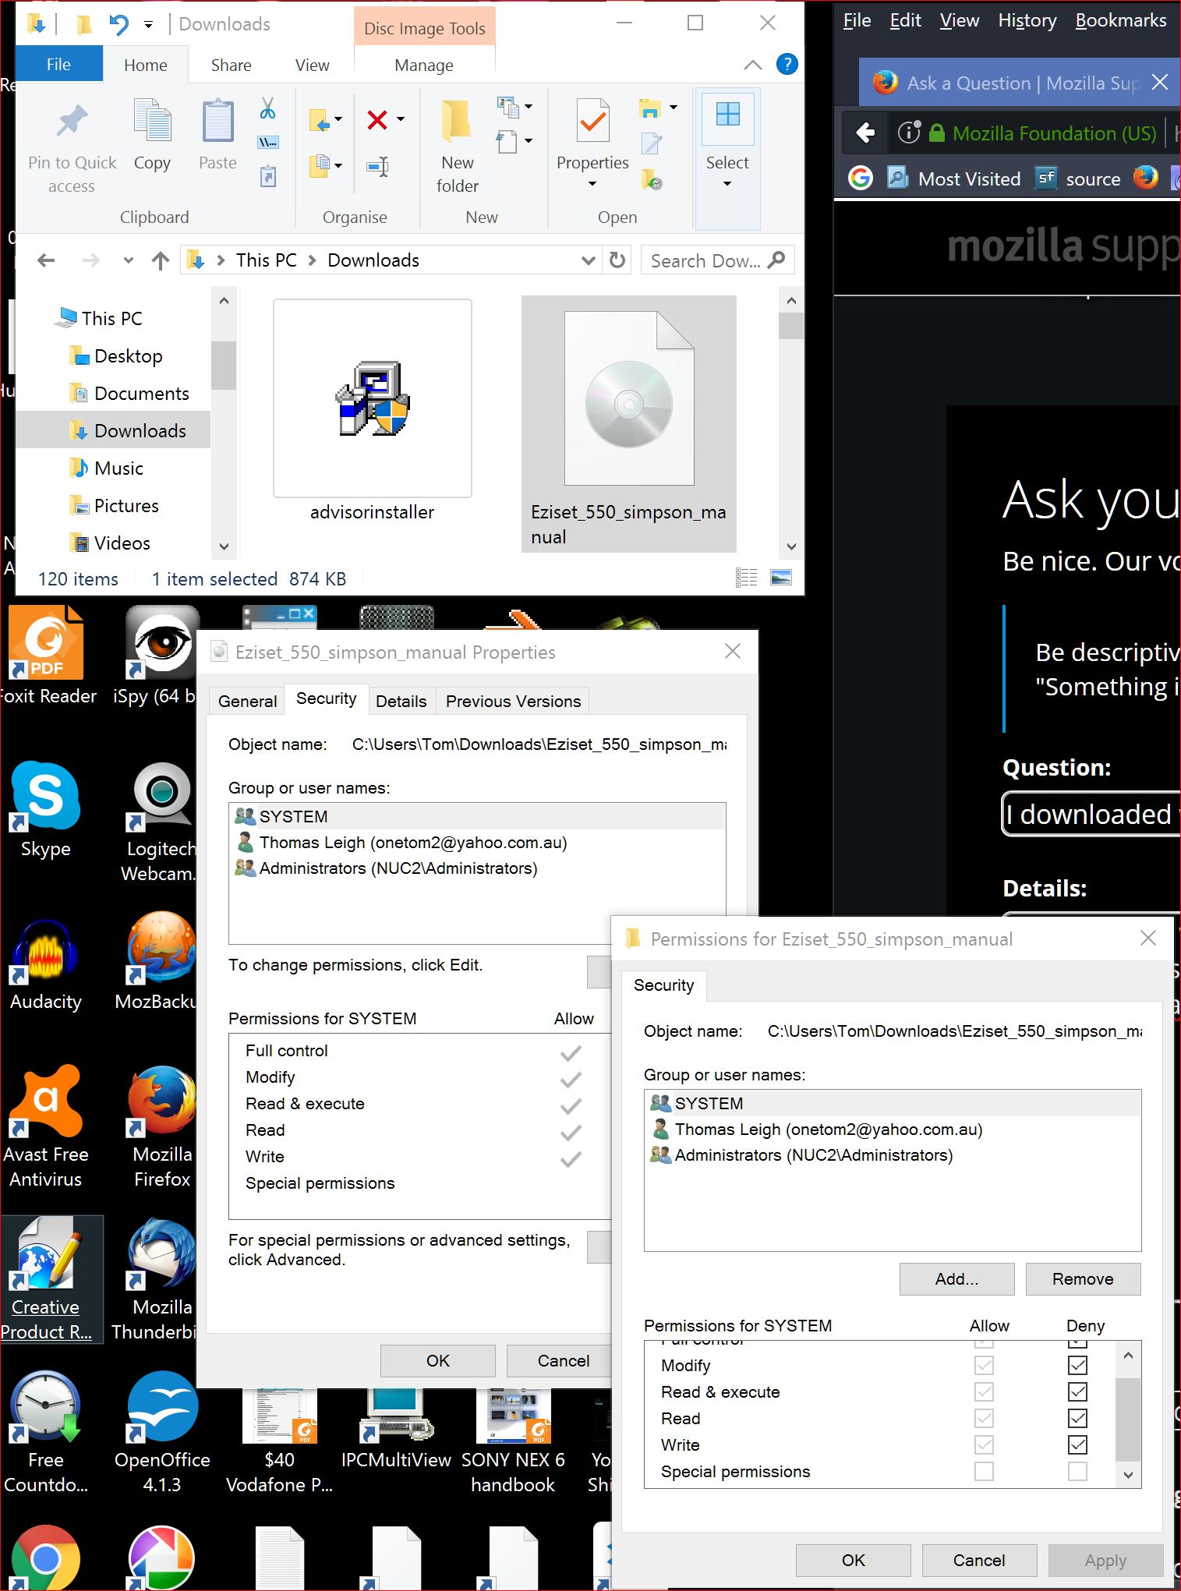Viewport: 1181px width, 1591px height.
Task: Click the Rename icon in Organise group
Action: (x=378, y=166)
